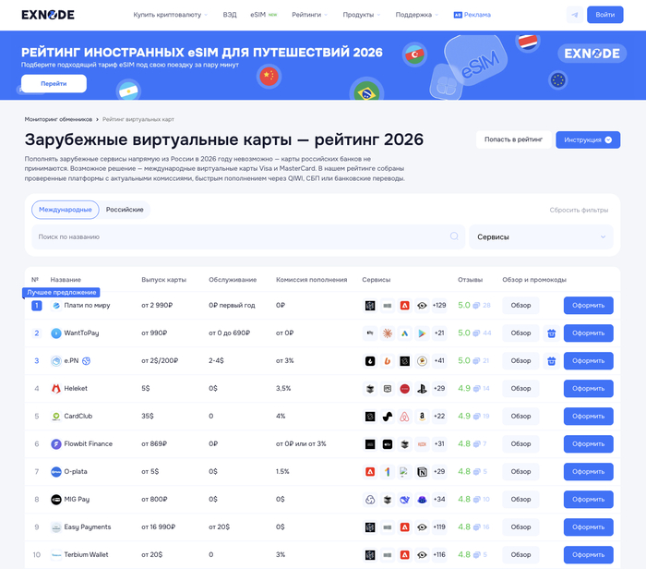
Task: Click the O-plata logo icon
Action: pyautogui.click(x=56, y=472)
